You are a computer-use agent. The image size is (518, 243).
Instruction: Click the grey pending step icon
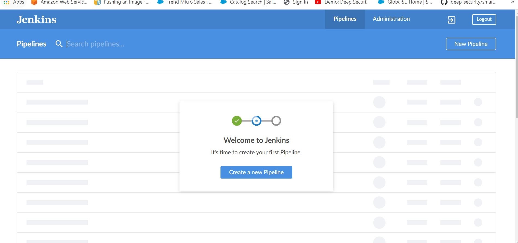point(276,121)
